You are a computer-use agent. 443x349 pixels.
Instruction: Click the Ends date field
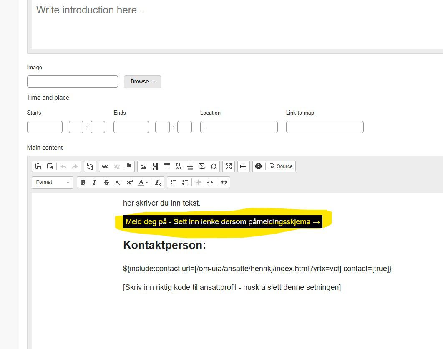click(131, 127)
